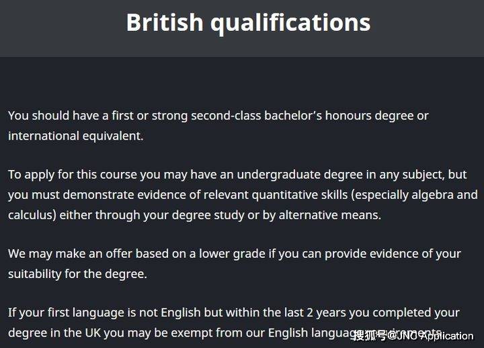Image resolution: width=484 pixels, height=348 pixels.
Task: Click the British qualifications heading
Action: coord(248,23)
